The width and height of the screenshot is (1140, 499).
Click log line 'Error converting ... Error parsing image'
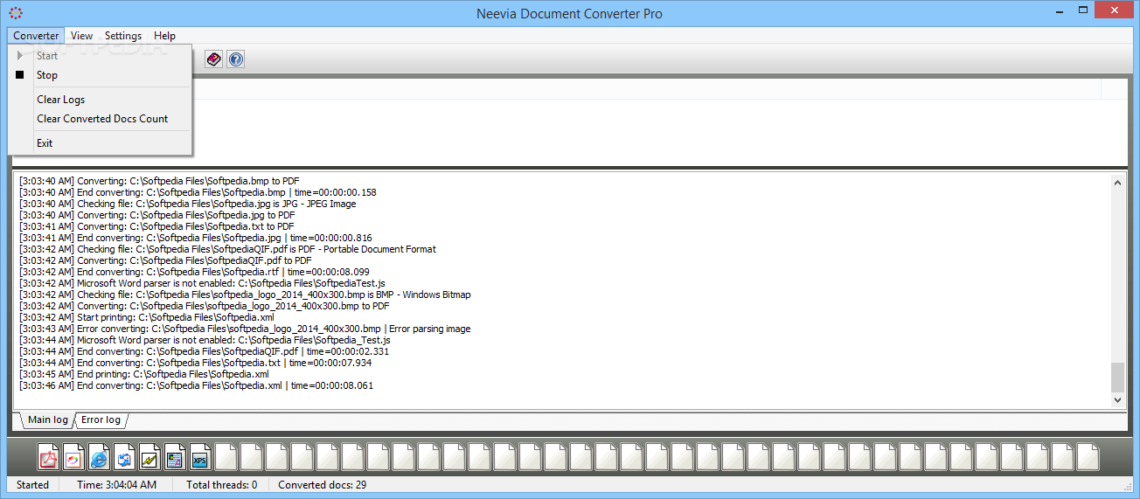pos(245,329)
